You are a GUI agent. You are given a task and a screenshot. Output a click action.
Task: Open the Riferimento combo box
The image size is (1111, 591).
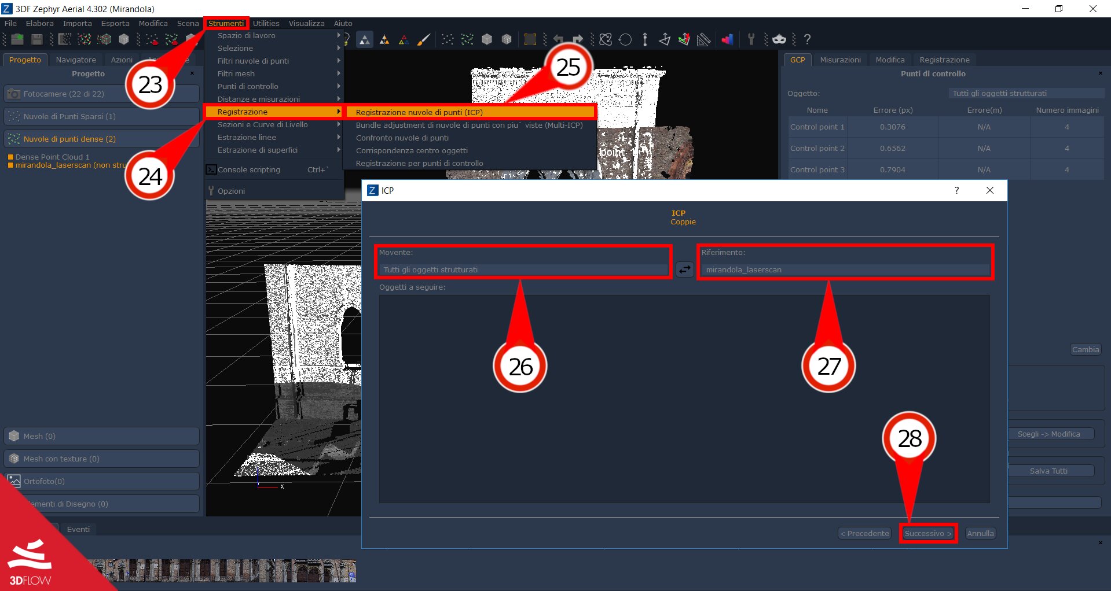845,269
